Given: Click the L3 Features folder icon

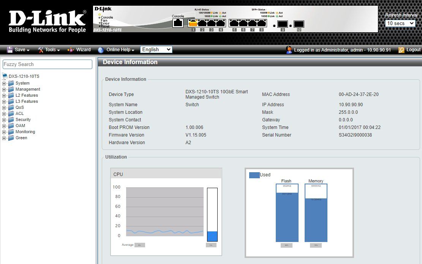Looking at the screenshot, I should click(11, 101).
